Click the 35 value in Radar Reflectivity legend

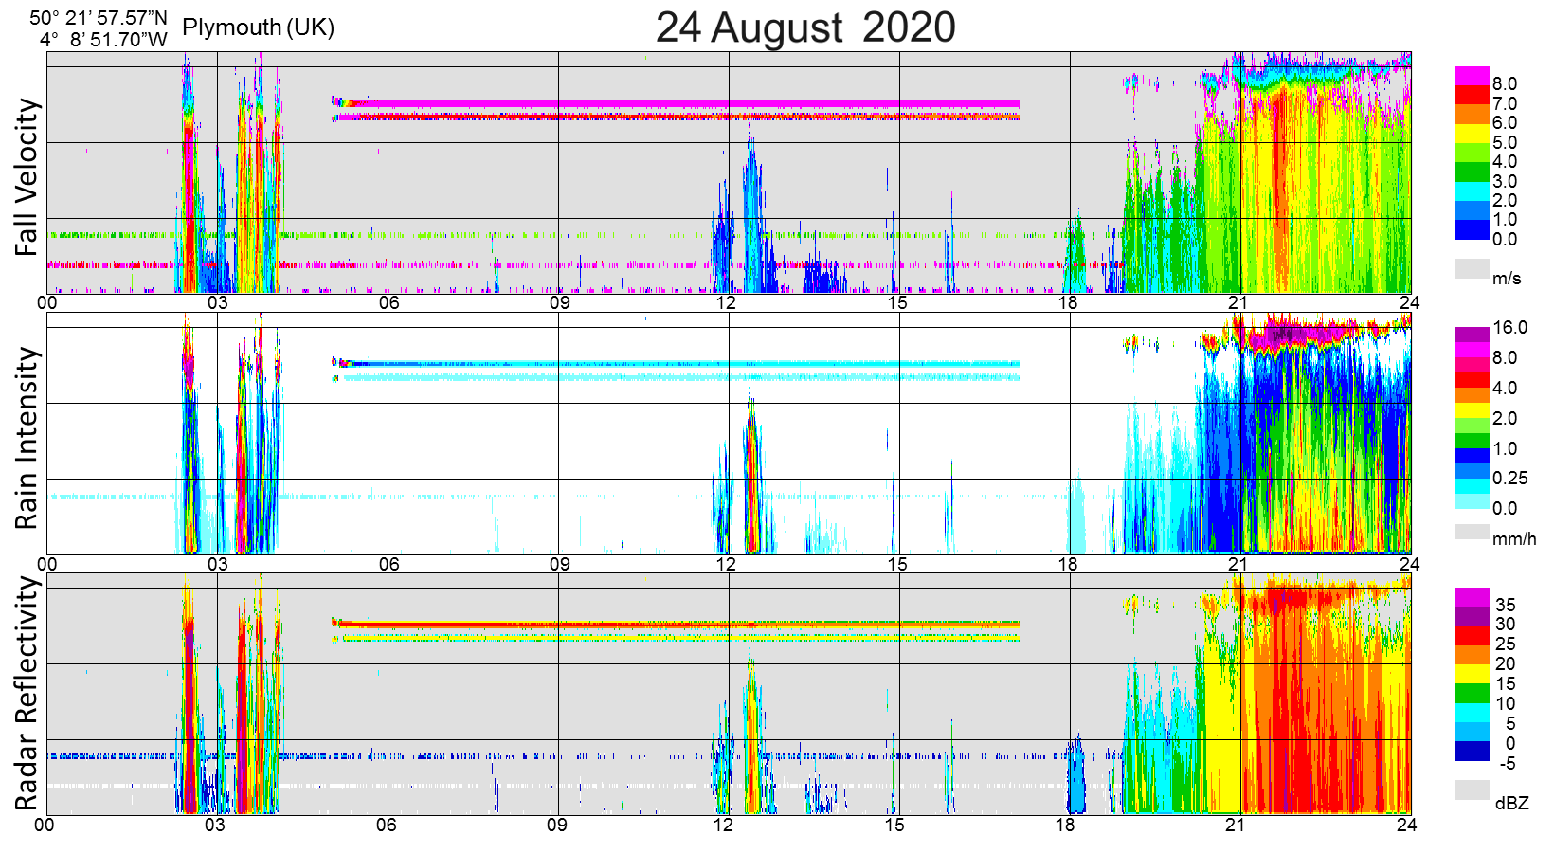click(x=1506, y=605)
